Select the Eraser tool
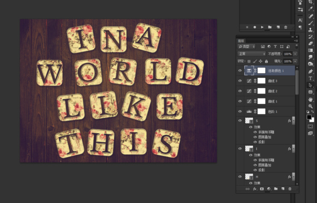This screenshot has height=203, width=317. point(310,43)
